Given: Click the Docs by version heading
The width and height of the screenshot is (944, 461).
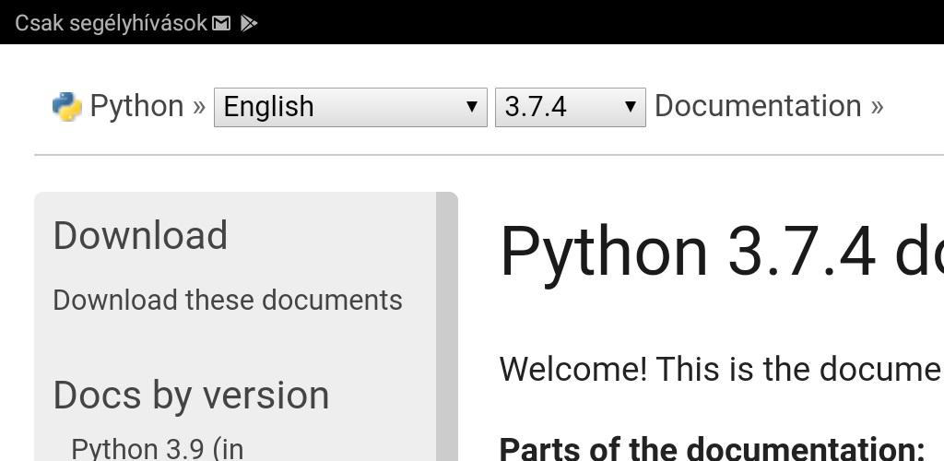Looking at the screenshot, I should pyautogui.click(x=191, y=396).
